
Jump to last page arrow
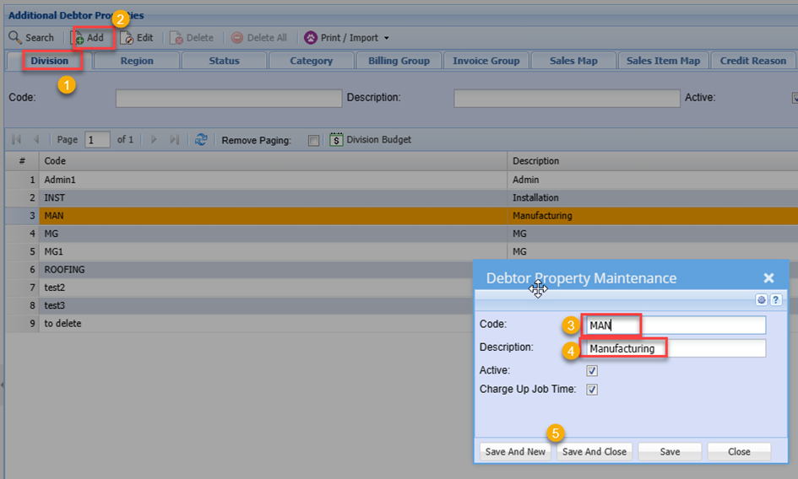174,139
